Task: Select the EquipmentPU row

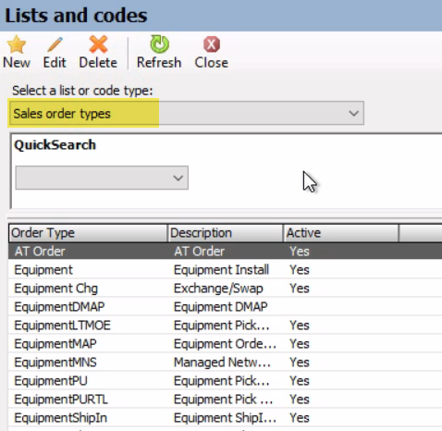Action: click(225, 381)
